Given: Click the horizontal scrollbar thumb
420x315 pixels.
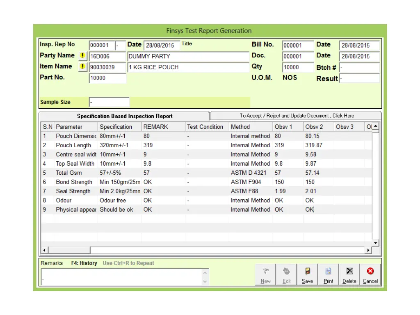Looking at the screenshot, I should [69, 250].
